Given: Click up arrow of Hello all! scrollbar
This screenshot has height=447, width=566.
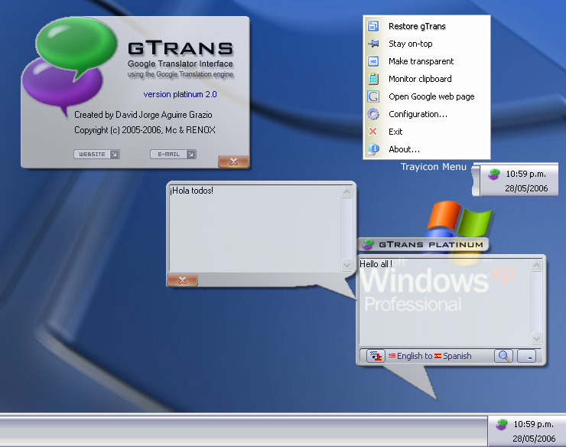Looking at the screenshot, I should tap(536, 266).
